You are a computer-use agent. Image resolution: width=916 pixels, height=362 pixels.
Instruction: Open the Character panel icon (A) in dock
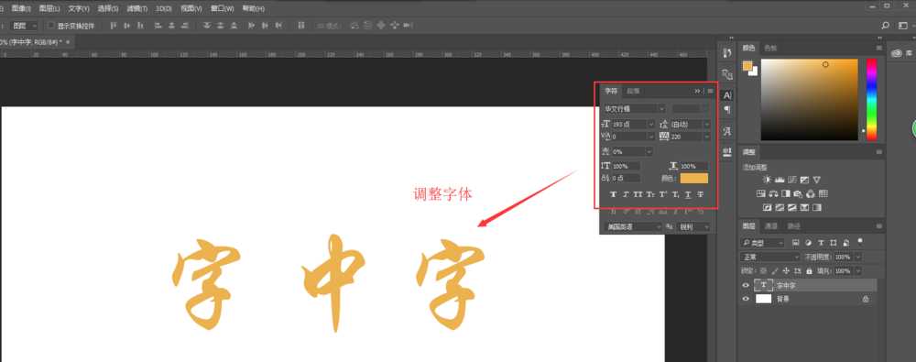(727, 95)
